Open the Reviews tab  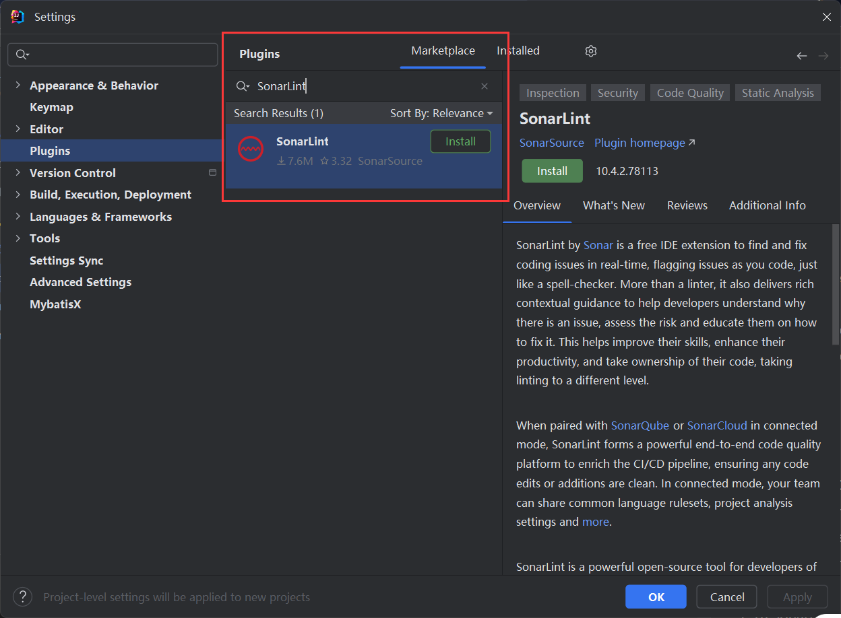[687, 206]
